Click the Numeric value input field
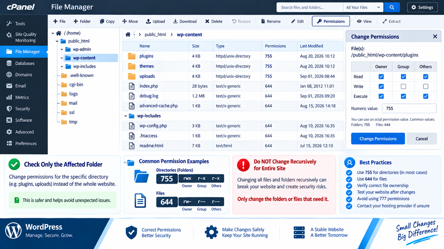 (x=409, y=109)
